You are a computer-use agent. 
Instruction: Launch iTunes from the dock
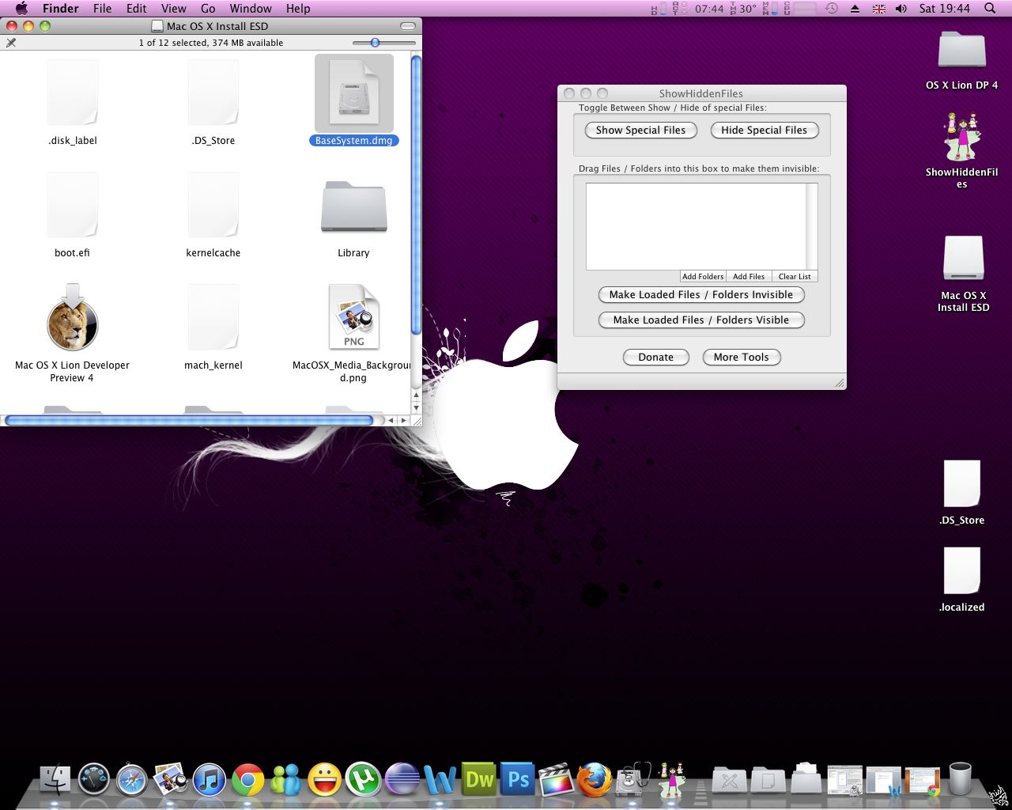click(209, 780)
